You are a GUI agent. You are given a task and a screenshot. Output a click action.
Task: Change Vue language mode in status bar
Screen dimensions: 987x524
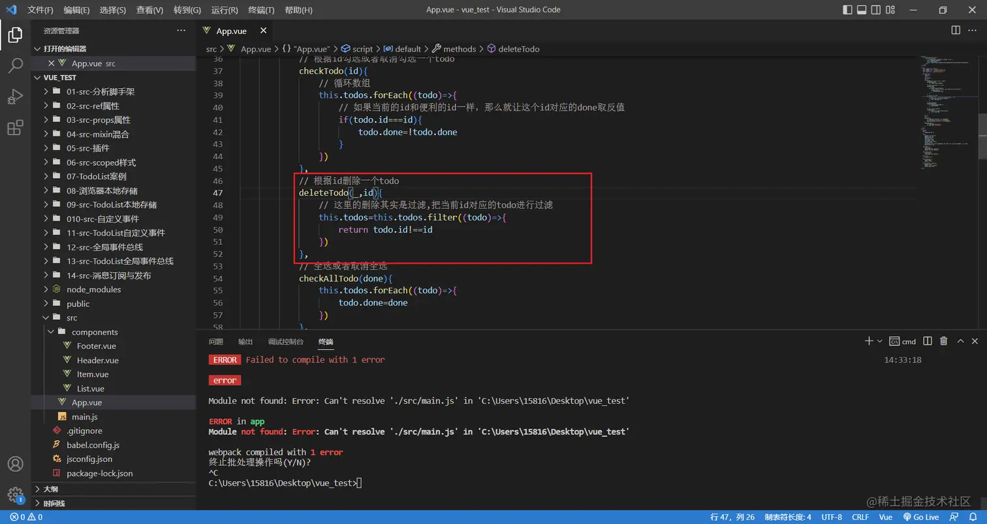(886, 517)
